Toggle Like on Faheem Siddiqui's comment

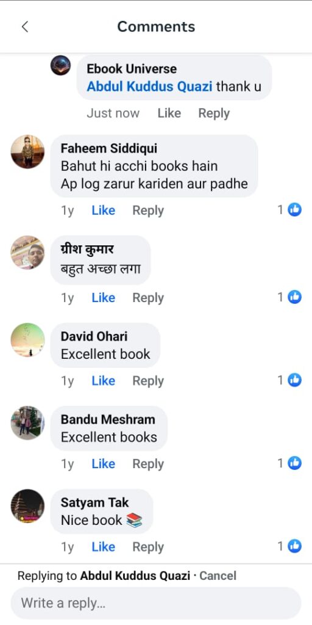pos(104,211)
